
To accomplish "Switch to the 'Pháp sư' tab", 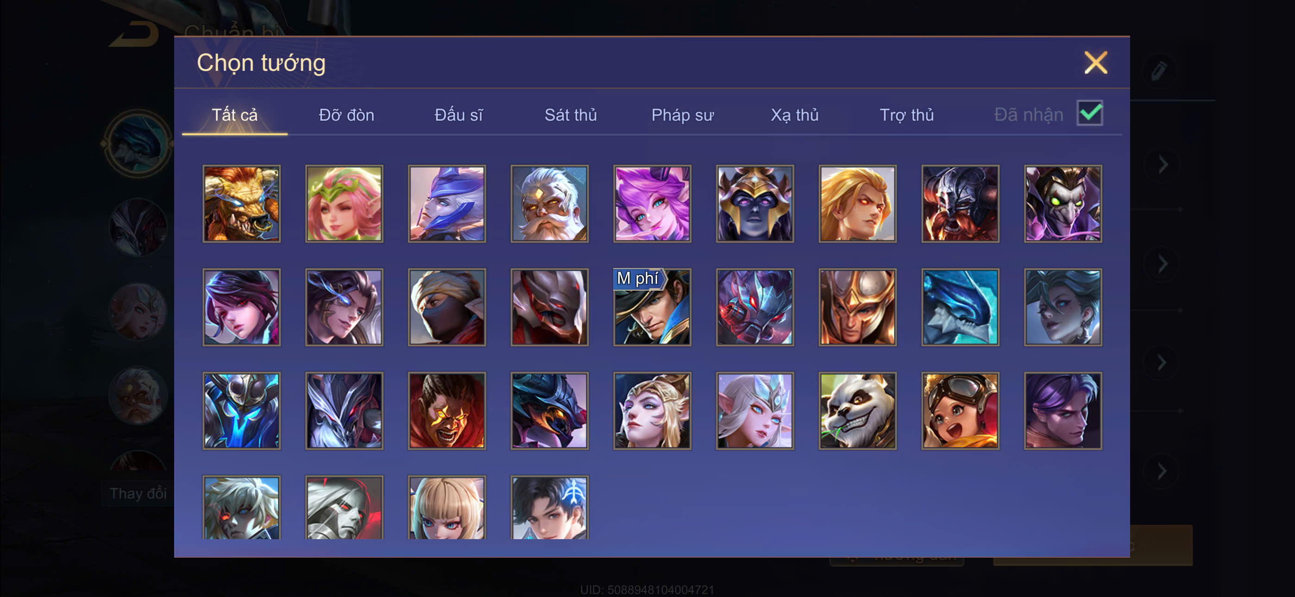I will (x=682, y=115).
